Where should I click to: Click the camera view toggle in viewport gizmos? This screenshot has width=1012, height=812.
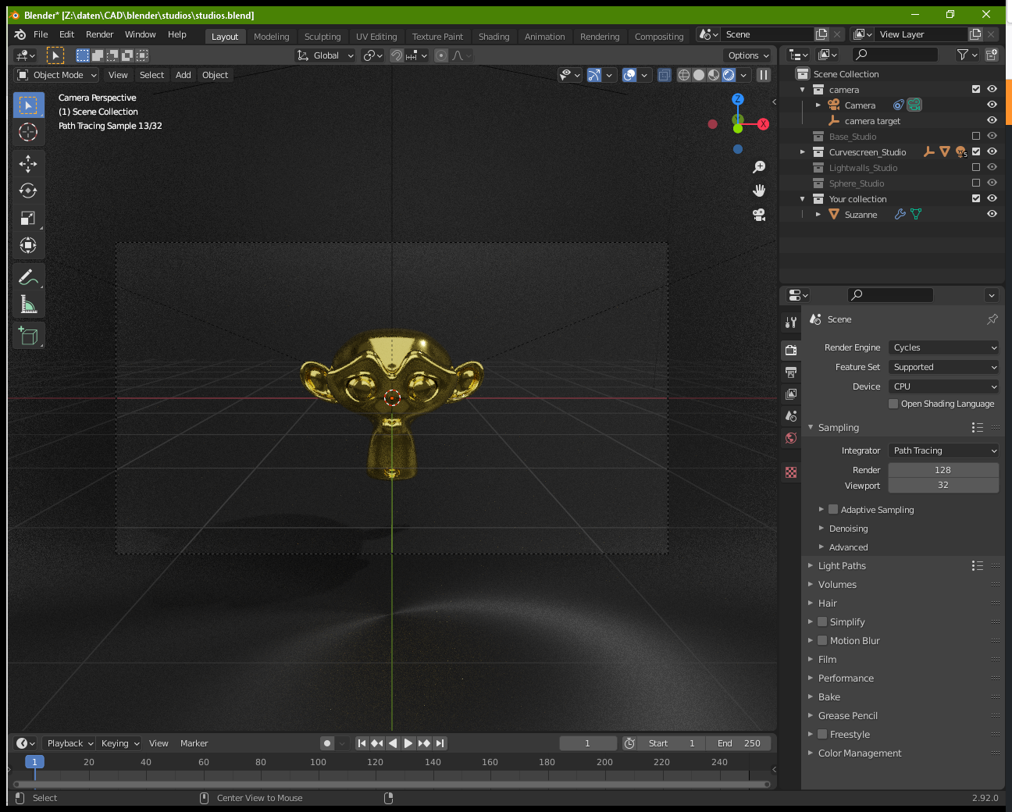(758, 215)
